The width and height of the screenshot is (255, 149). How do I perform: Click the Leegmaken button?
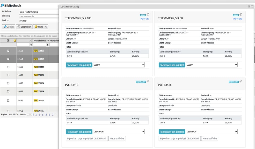pyautogui.click(x=24, y=27)
